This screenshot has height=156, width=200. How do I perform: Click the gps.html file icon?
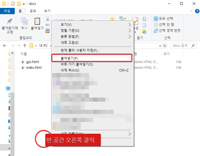click(x=23, y=62)
